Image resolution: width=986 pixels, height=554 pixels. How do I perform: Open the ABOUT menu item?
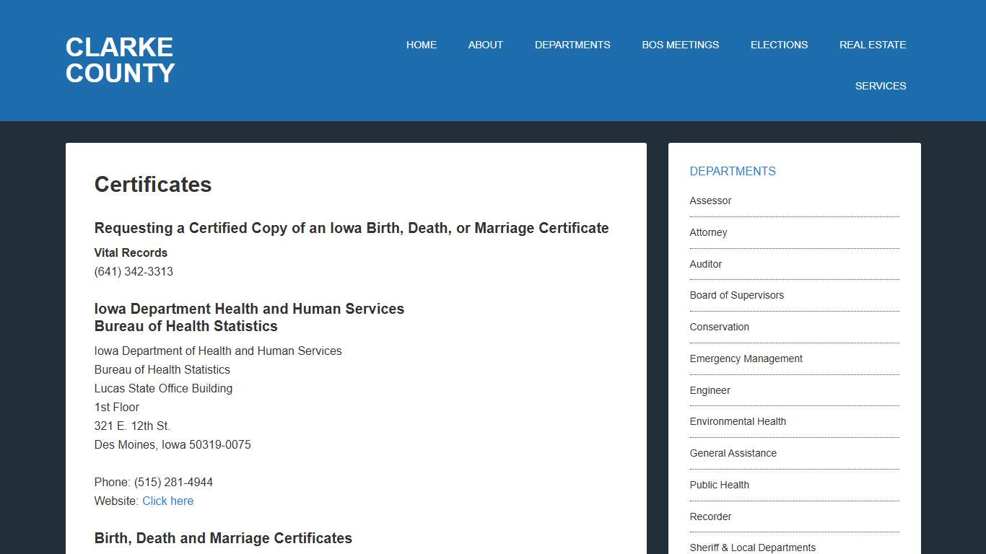[485, 45]
